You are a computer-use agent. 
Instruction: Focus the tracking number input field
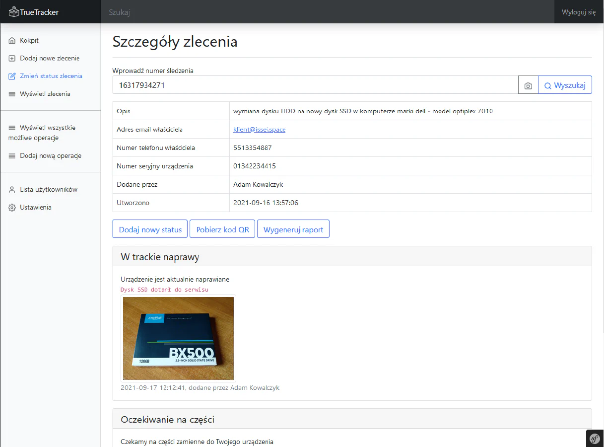[315, 85]
